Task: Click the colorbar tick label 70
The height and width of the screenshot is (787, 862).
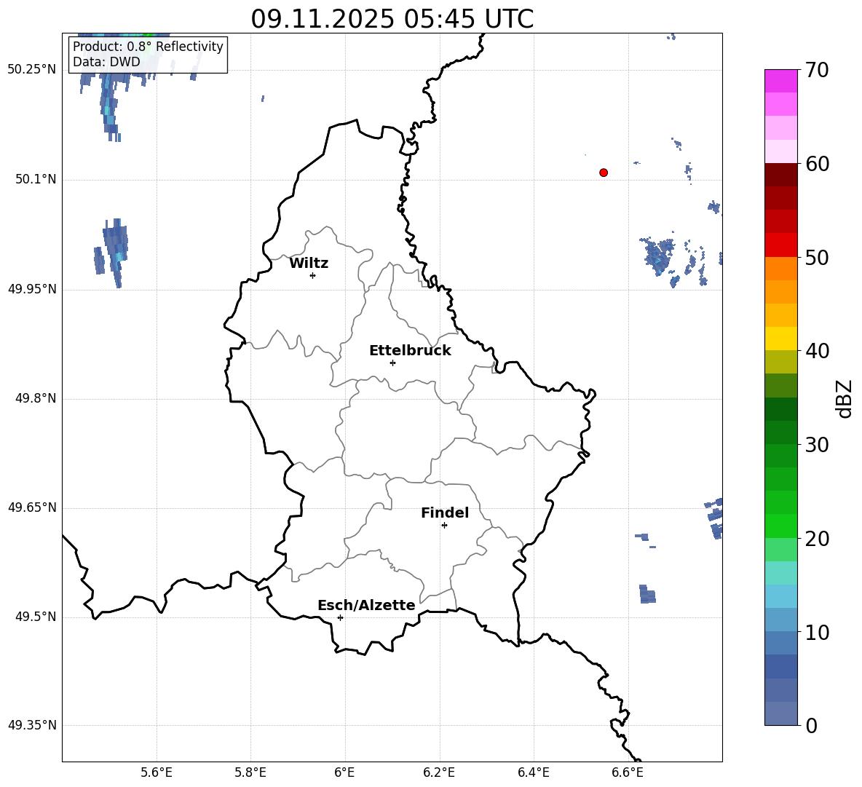Action: (817, 70)
